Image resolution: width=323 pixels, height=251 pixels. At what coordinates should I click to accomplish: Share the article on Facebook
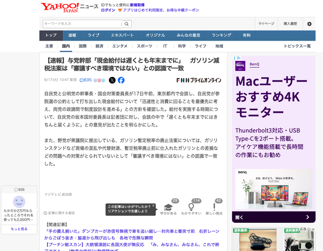pos(121,80)
